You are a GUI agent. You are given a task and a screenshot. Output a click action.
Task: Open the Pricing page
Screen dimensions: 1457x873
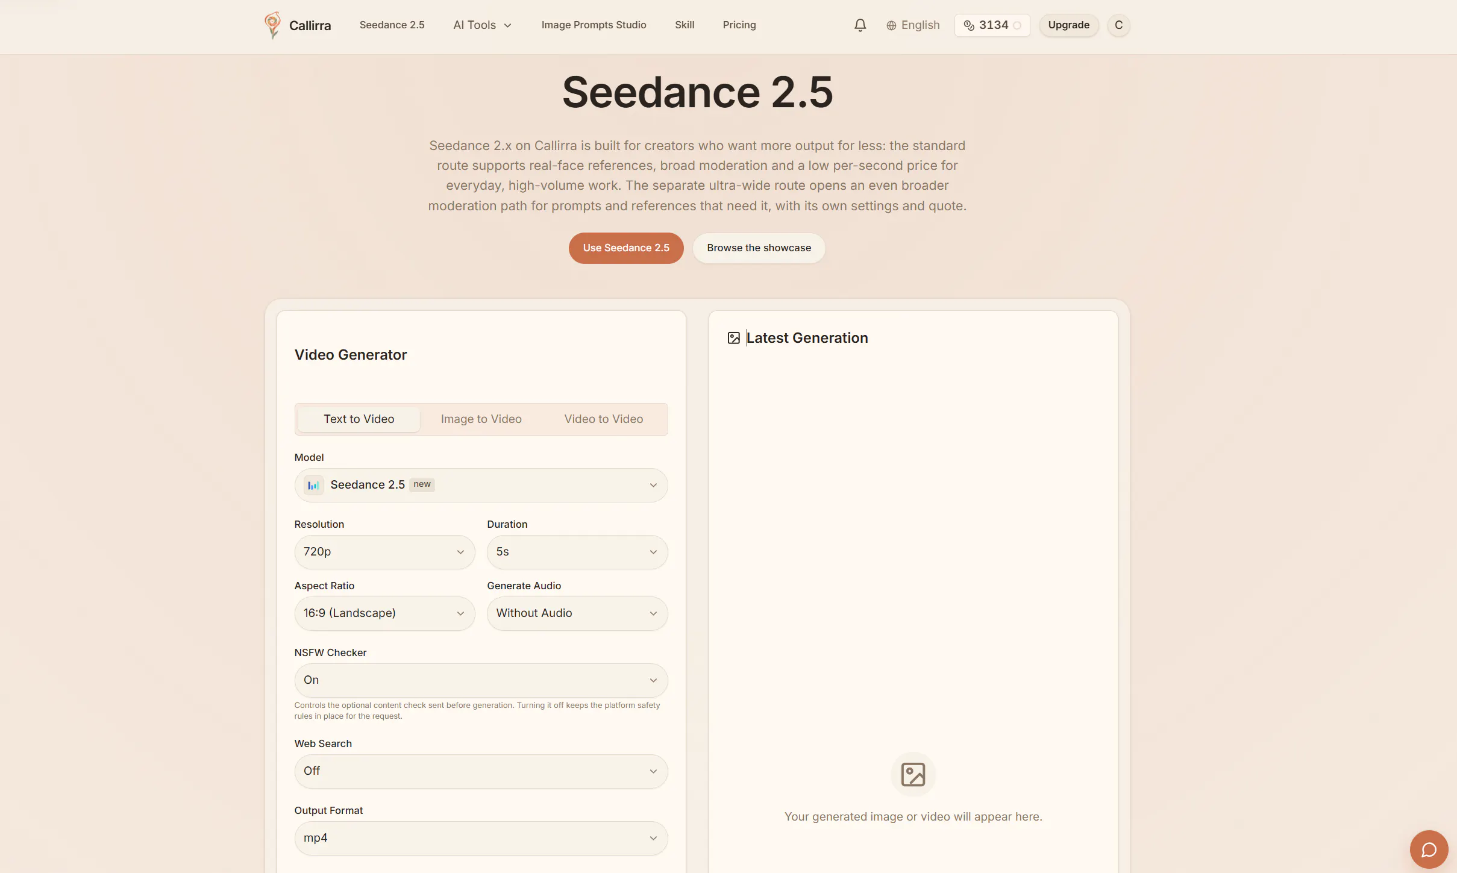click(x=739, y=25)
